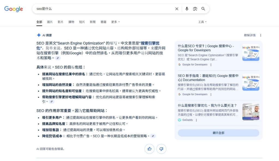Switch to the 購物 tab
This screenshot has width=279, height=161.
coord(71,22)
